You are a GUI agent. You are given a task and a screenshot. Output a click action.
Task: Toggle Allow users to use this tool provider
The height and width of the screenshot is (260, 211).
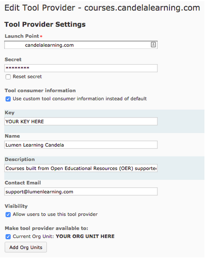(8, 215)
